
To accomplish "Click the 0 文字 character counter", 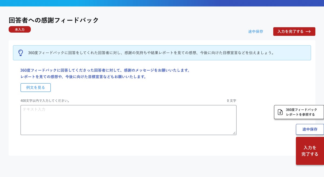I will [231, 101].
